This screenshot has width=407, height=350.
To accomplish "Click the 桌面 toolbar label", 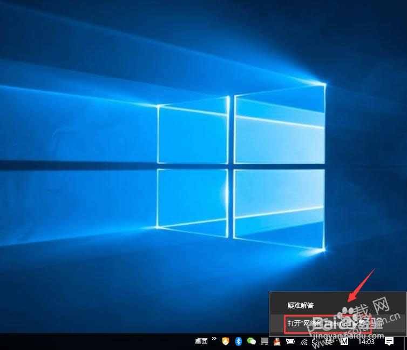I will [201, 341].
